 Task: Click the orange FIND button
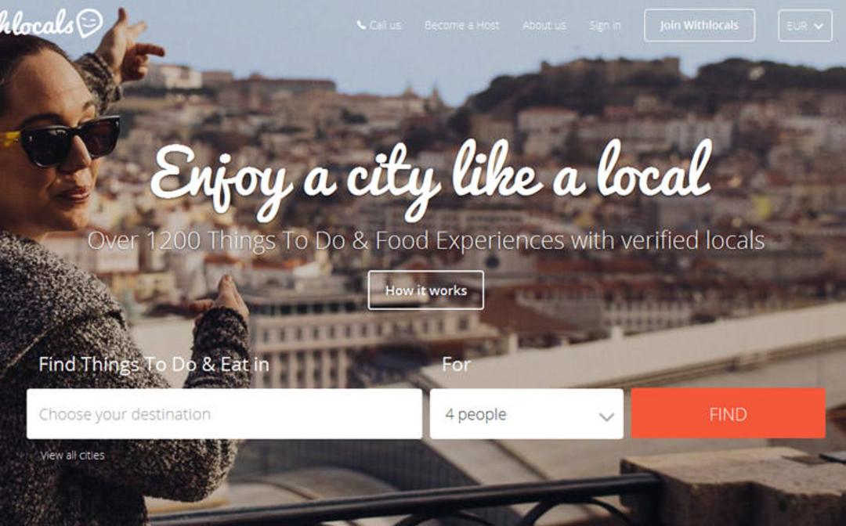[x=728, y=413]
